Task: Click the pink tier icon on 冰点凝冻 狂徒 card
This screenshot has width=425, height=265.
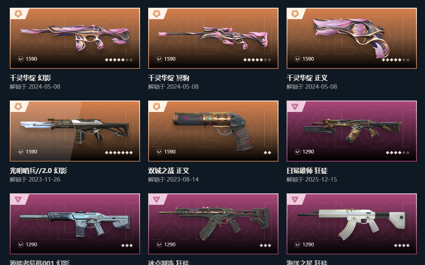Action: pos(157,199)
